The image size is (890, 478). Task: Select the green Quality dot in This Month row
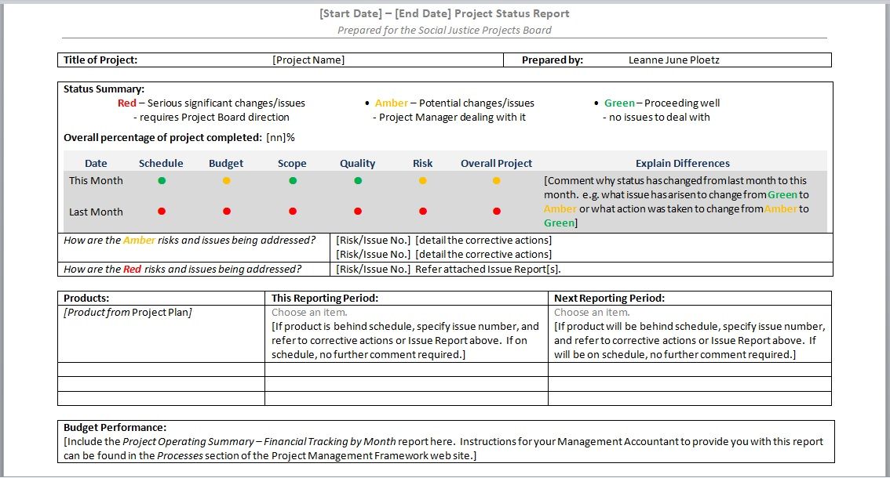coord(358,180)
